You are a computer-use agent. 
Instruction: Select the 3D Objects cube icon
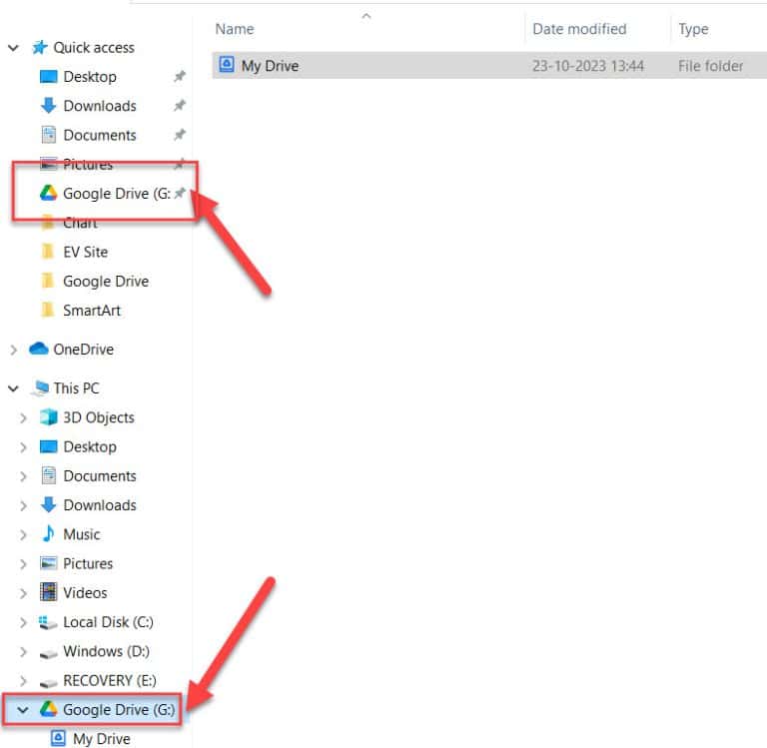click(x=48, y=417)
